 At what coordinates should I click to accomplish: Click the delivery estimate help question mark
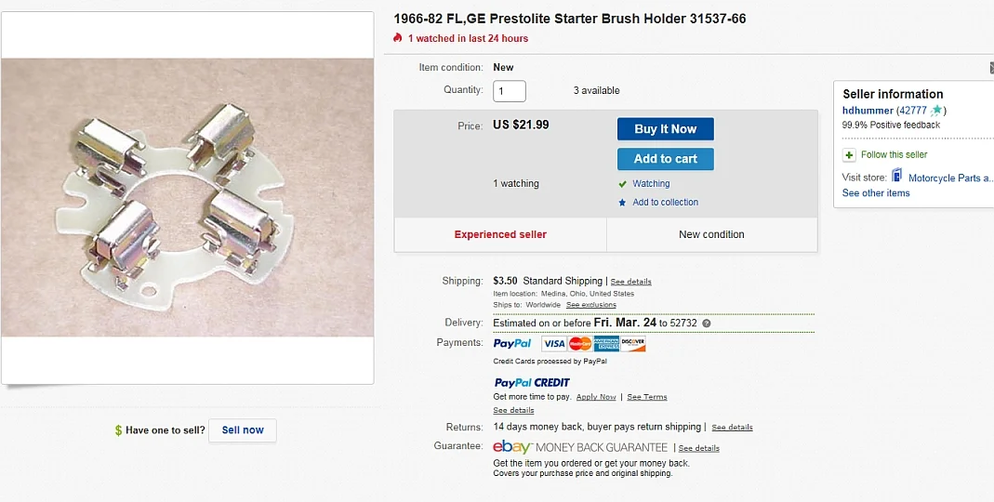point(707,324)
